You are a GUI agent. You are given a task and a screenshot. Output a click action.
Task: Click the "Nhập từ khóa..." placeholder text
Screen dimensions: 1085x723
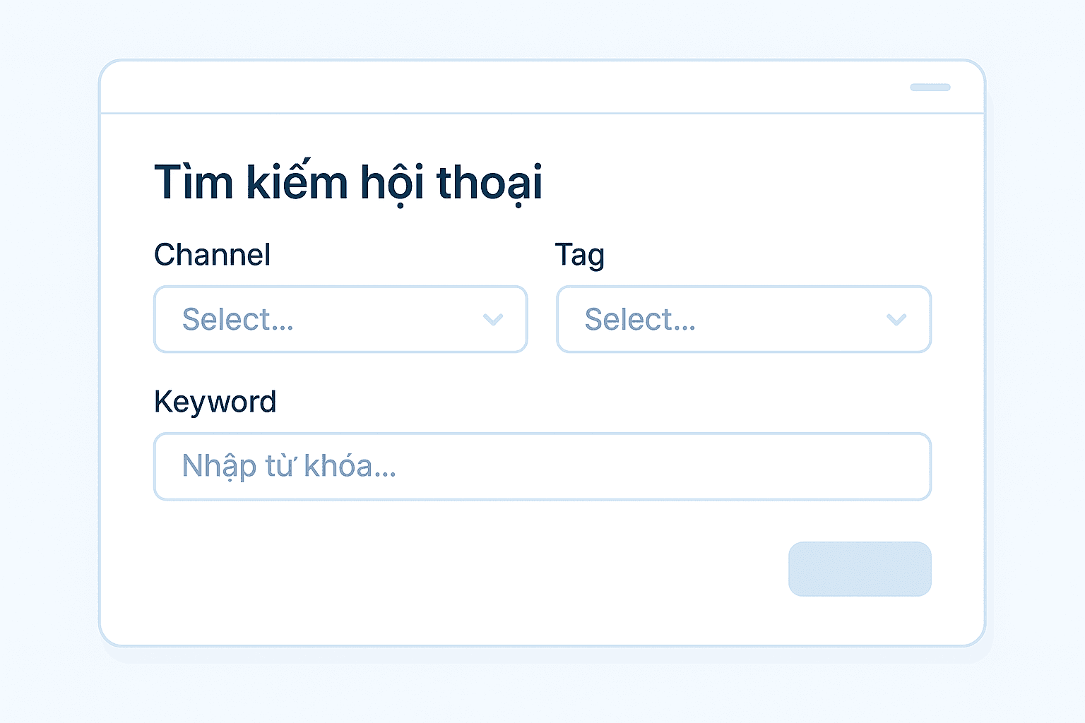(x=289, y=467)
